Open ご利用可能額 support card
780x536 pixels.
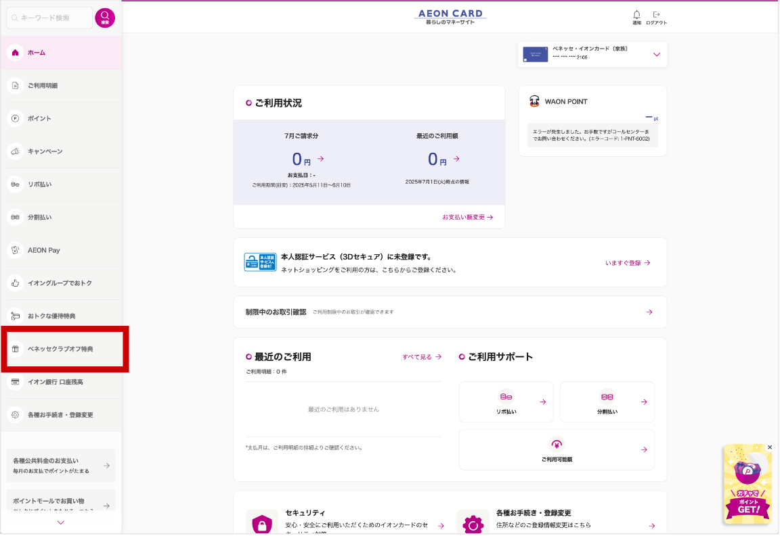point(557,449)
